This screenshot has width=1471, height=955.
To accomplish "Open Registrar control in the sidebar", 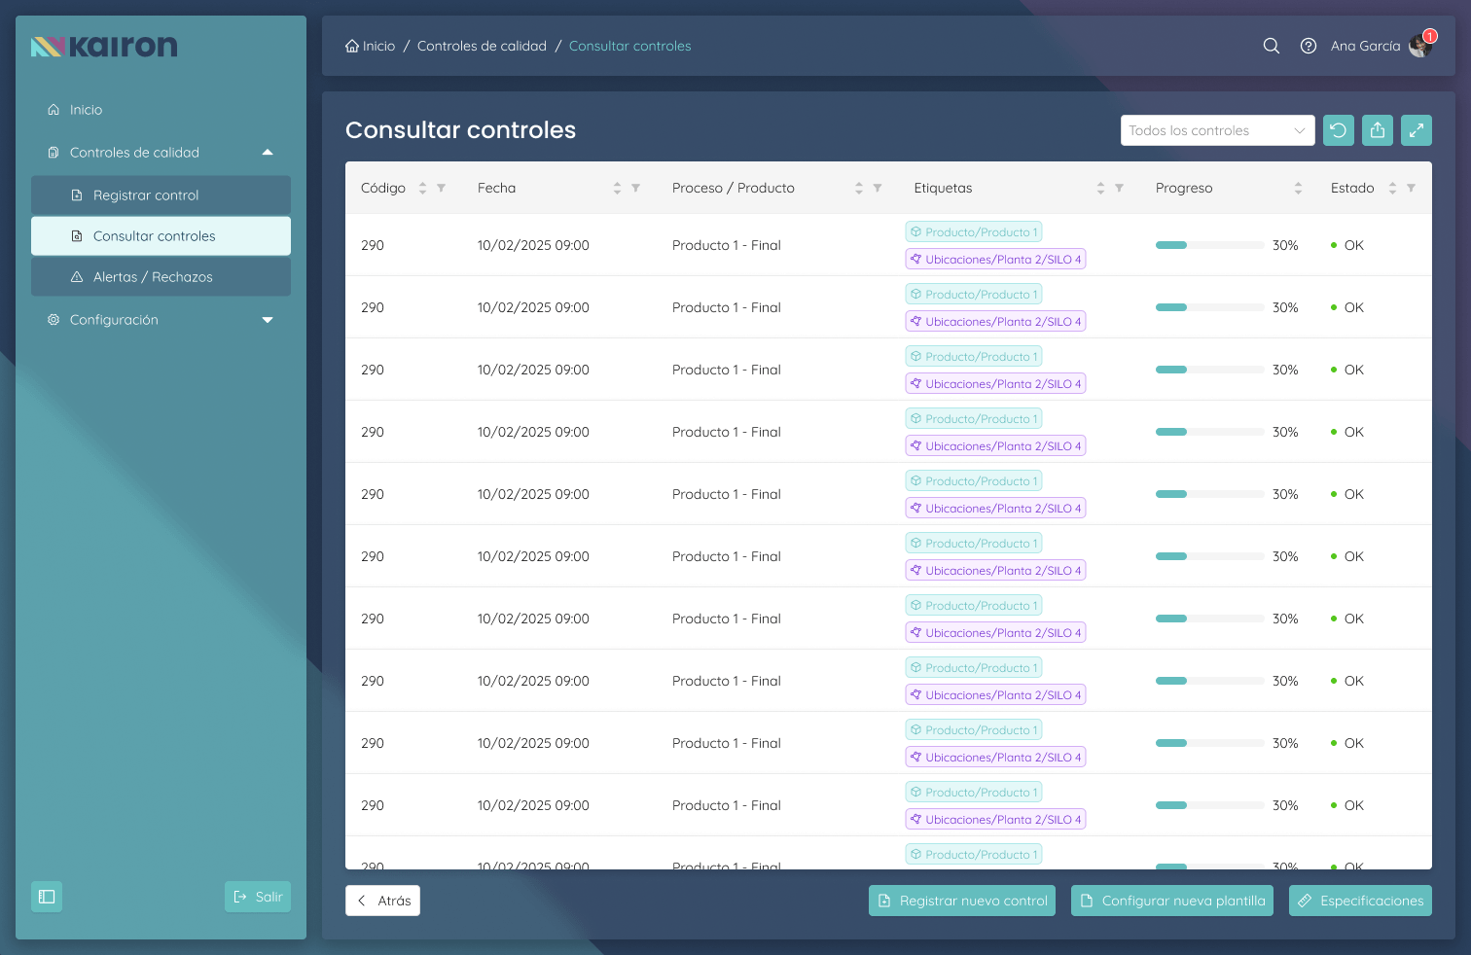I will pyautogui.click(x=146, y=195).
